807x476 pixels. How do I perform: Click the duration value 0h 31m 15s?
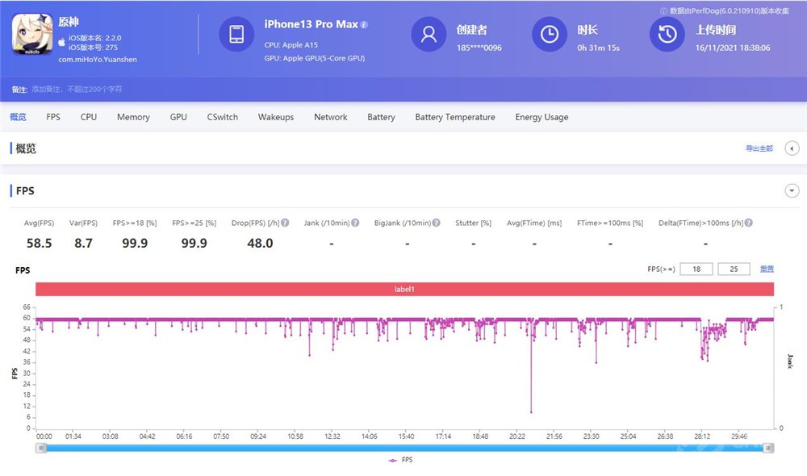598,48
